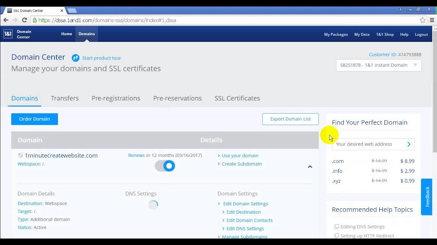Click Use your domain link

240,156
